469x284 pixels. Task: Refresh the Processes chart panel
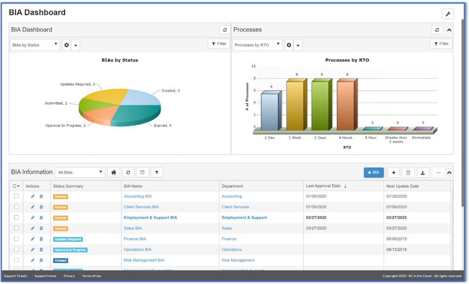(x=436, y=30)
